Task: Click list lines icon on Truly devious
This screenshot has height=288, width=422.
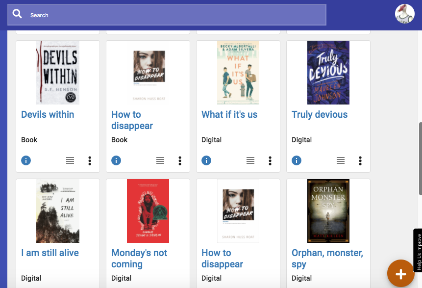Action: pyautogui.click(x=341, y=160)
